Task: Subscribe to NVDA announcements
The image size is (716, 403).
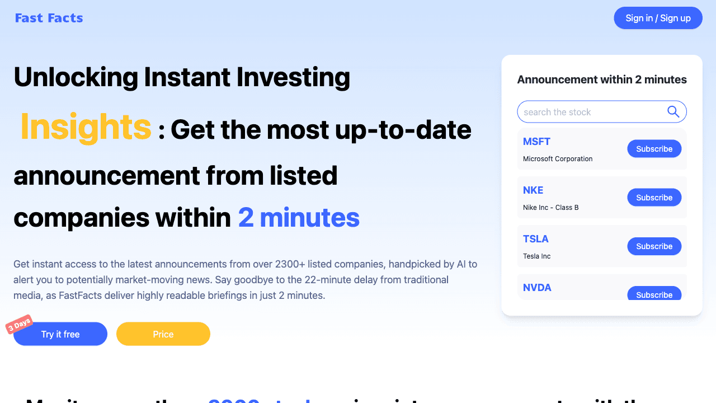Action: click(654, 294)
